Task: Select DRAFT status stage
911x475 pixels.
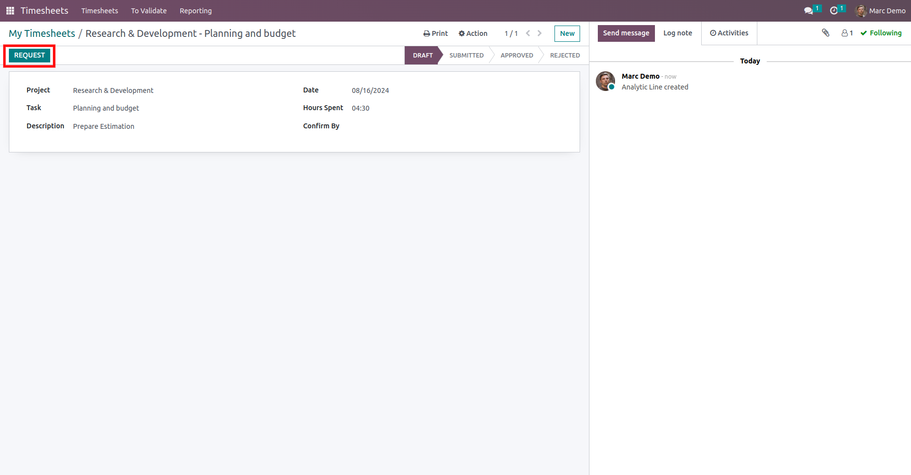Action: [x=423, y=56]
